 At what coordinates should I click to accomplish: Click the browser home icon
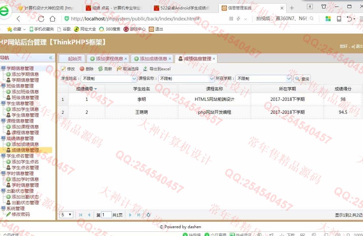(x=53, y=19)
